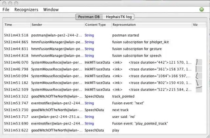Select 'fusion subscription for gesture' entry
The height and width of the screenshot is (138, 210).
[x=105, y=49]
